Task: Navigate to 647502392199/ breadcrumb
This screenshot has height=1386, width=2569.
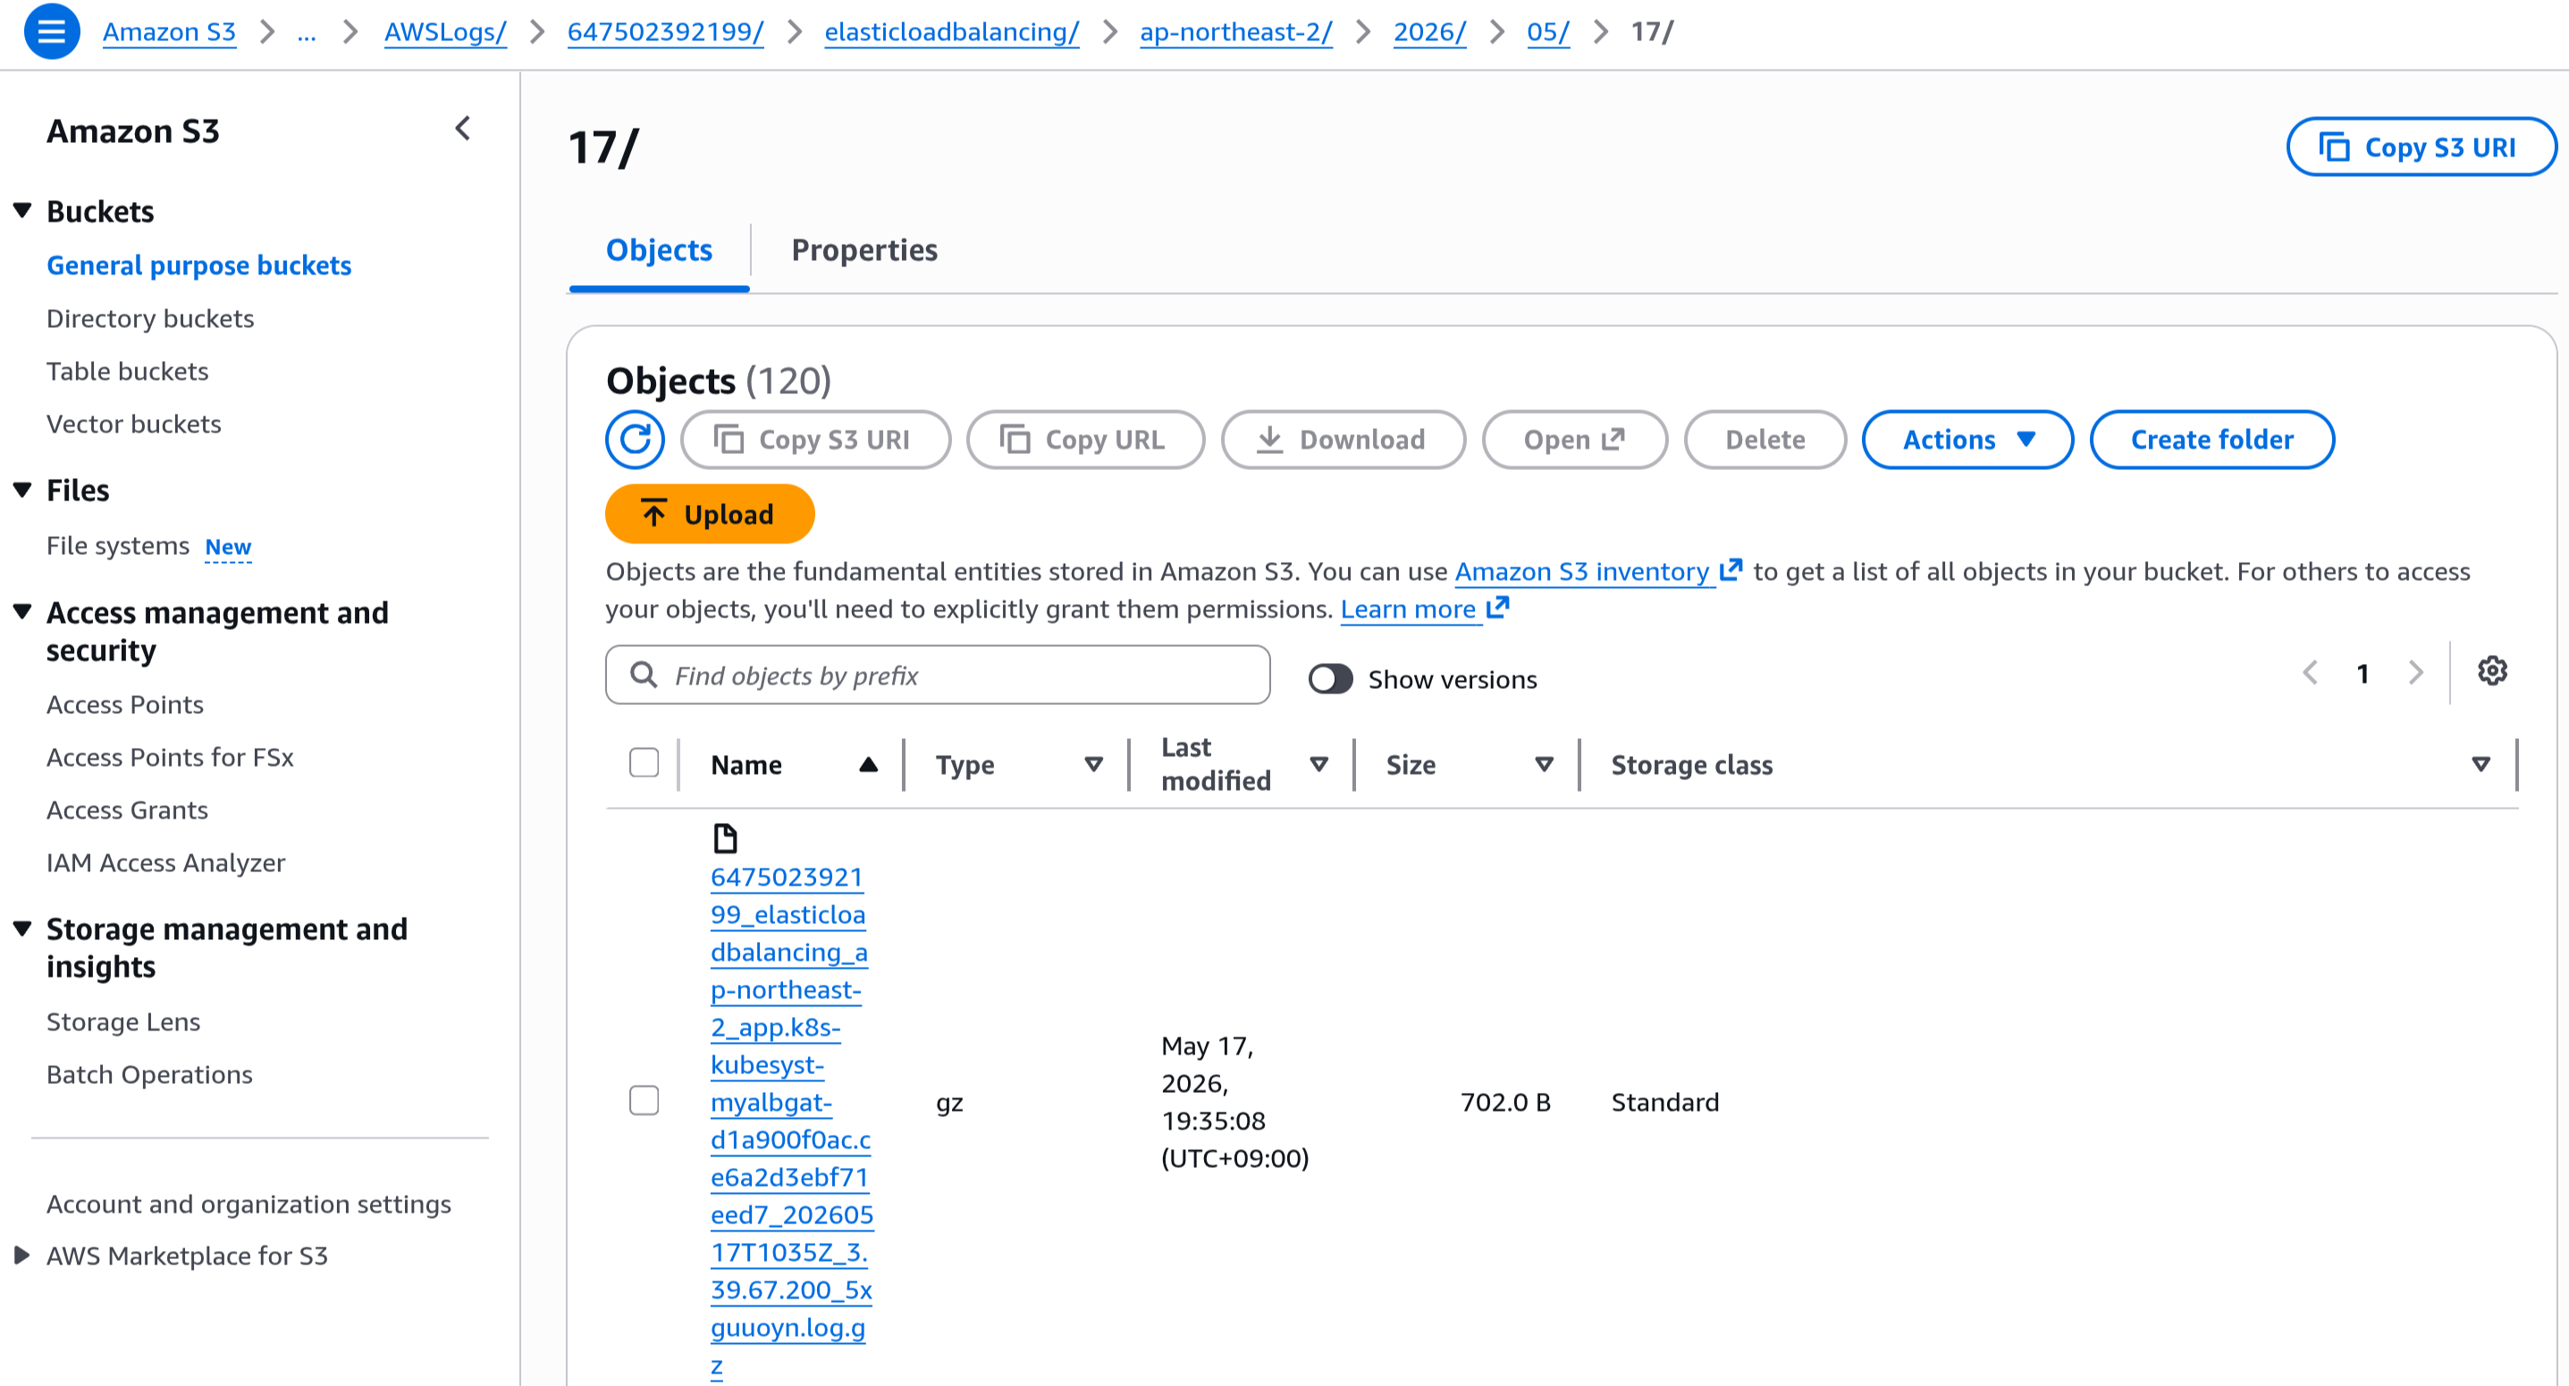Action: pos(665,32)
